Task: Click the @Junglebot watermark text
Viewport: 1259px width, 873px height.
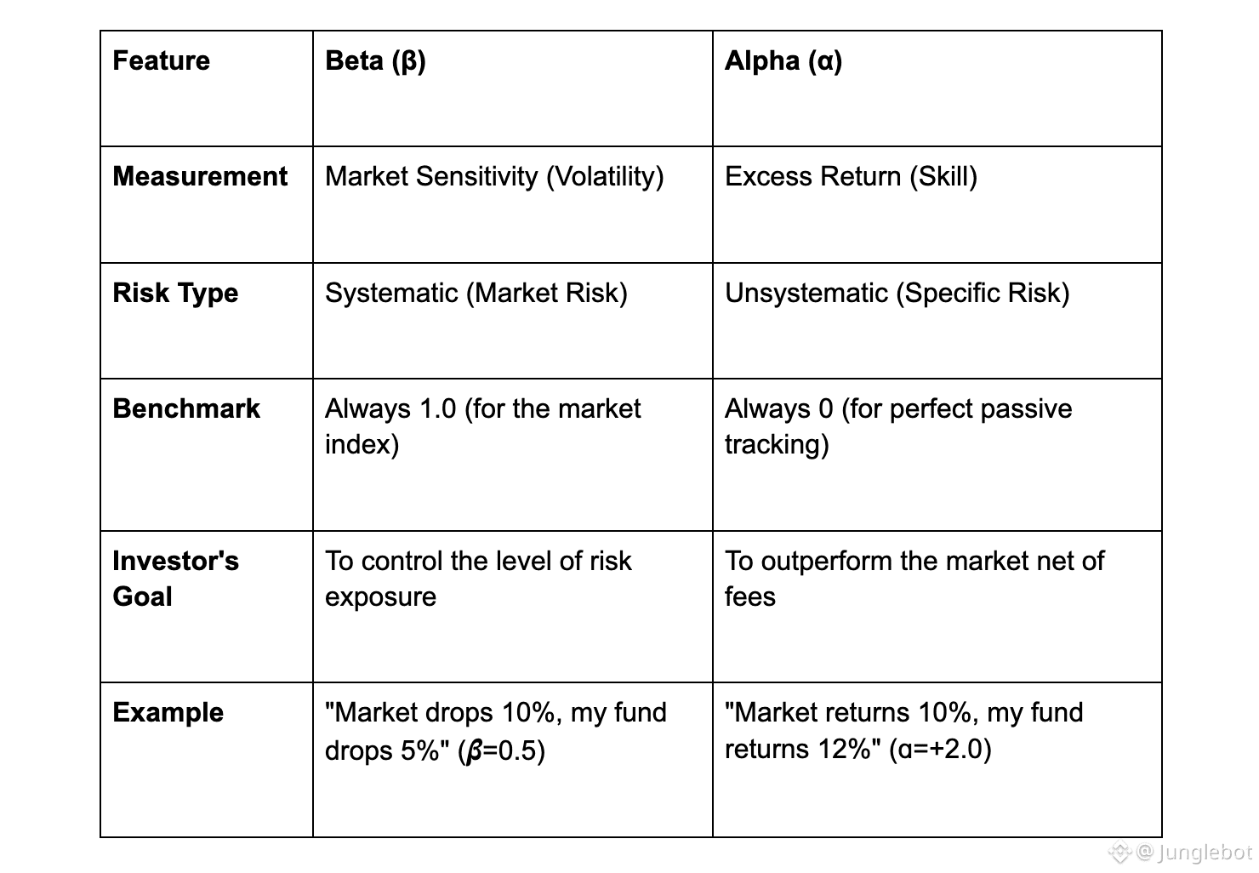Action: [x=1194, y=853]
